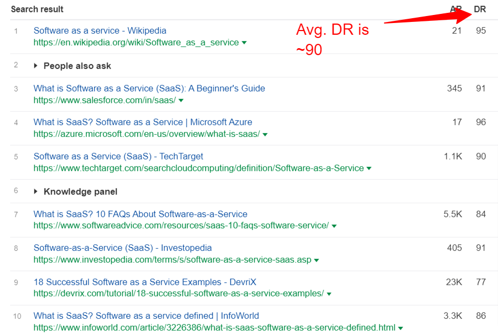This screenshot has height=336, width=498.
Task: Open the Wikipedia Software as a service result
Action: click(x=100, y=30)
